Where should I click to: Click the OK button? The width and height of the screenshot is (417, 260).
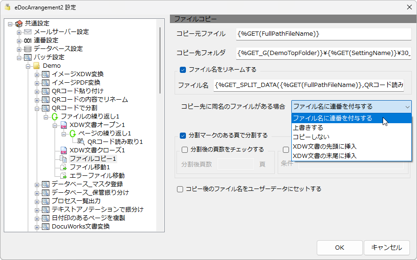(340, 247)
